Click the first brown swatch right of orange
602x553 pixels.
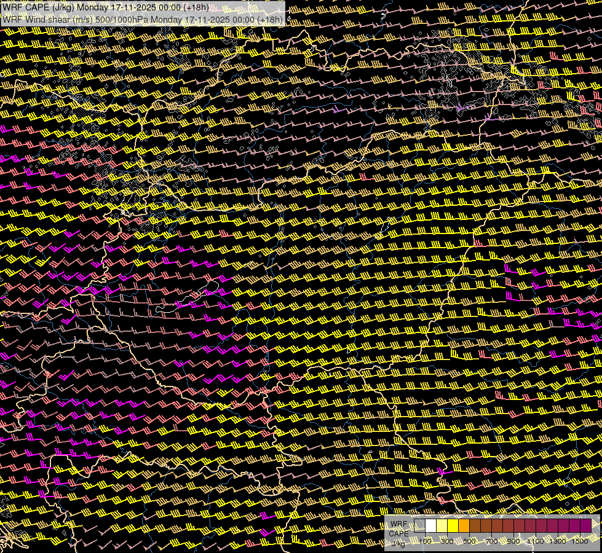(475, 526)
